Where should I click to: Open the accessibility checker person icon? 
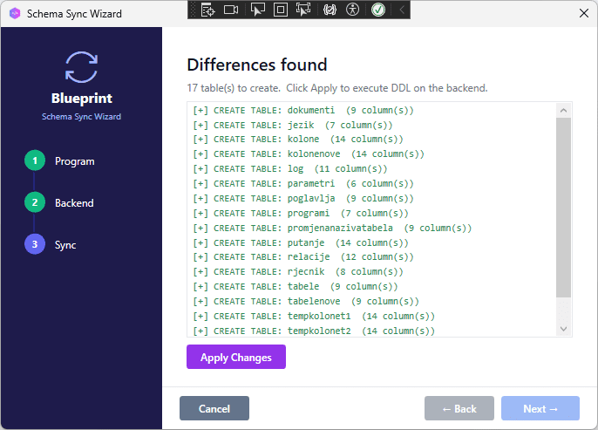tap(352, 10)
